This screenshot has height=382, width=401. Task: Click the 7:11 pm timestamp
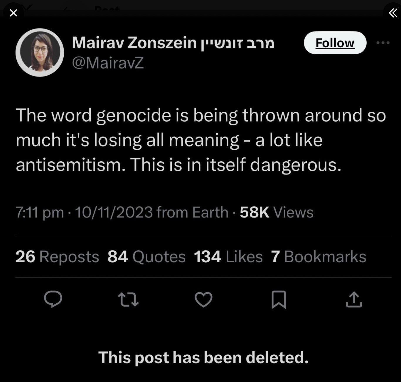tap(40, 212)
